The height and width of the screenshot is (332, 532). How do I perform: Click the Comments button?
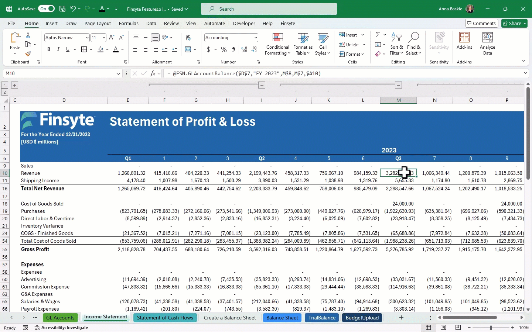481,23
